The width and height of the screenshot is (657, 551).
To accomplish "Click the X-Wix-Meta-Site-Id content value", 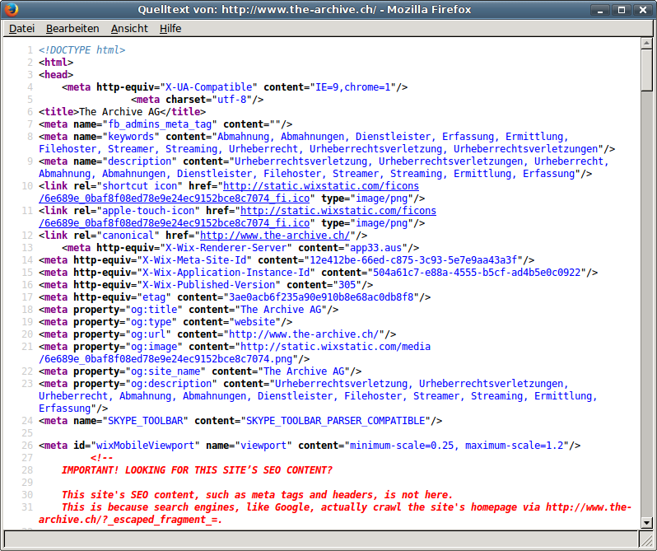I will (413, 260).
